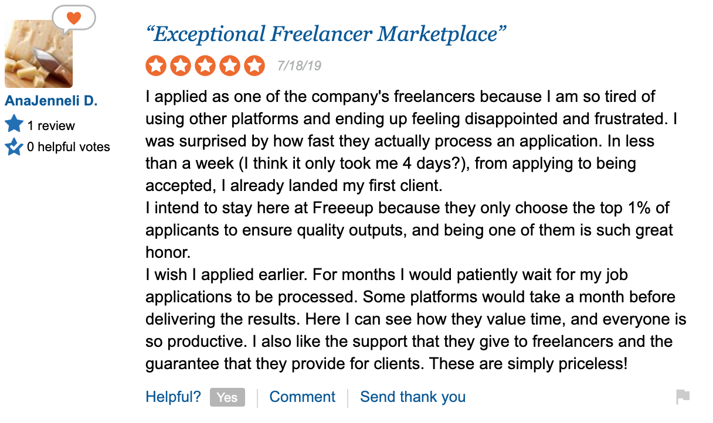The height and width of the screenshot is (423, 713).
Task: Click the "Helpful?" label
Action: 174,397
